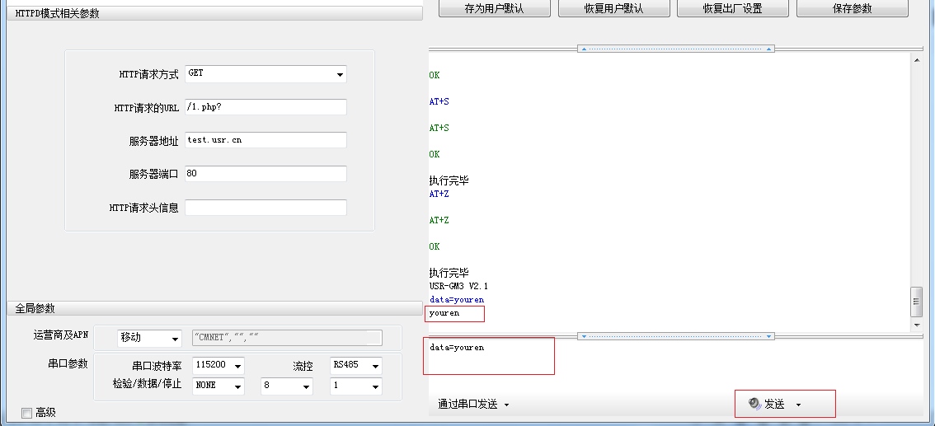935x426 pixels.
Task: Click the log scrollbar down arrow
Action: 916,325
